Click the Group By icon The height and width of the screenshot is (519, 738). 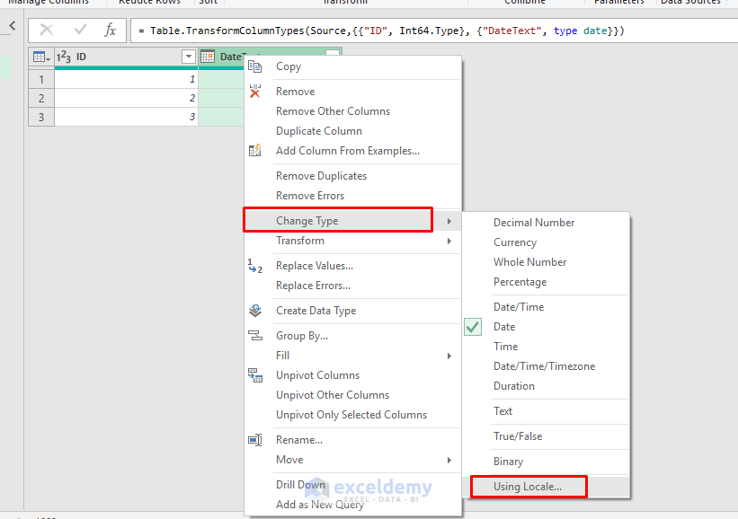pyautogui.click(x=255, y=335)
